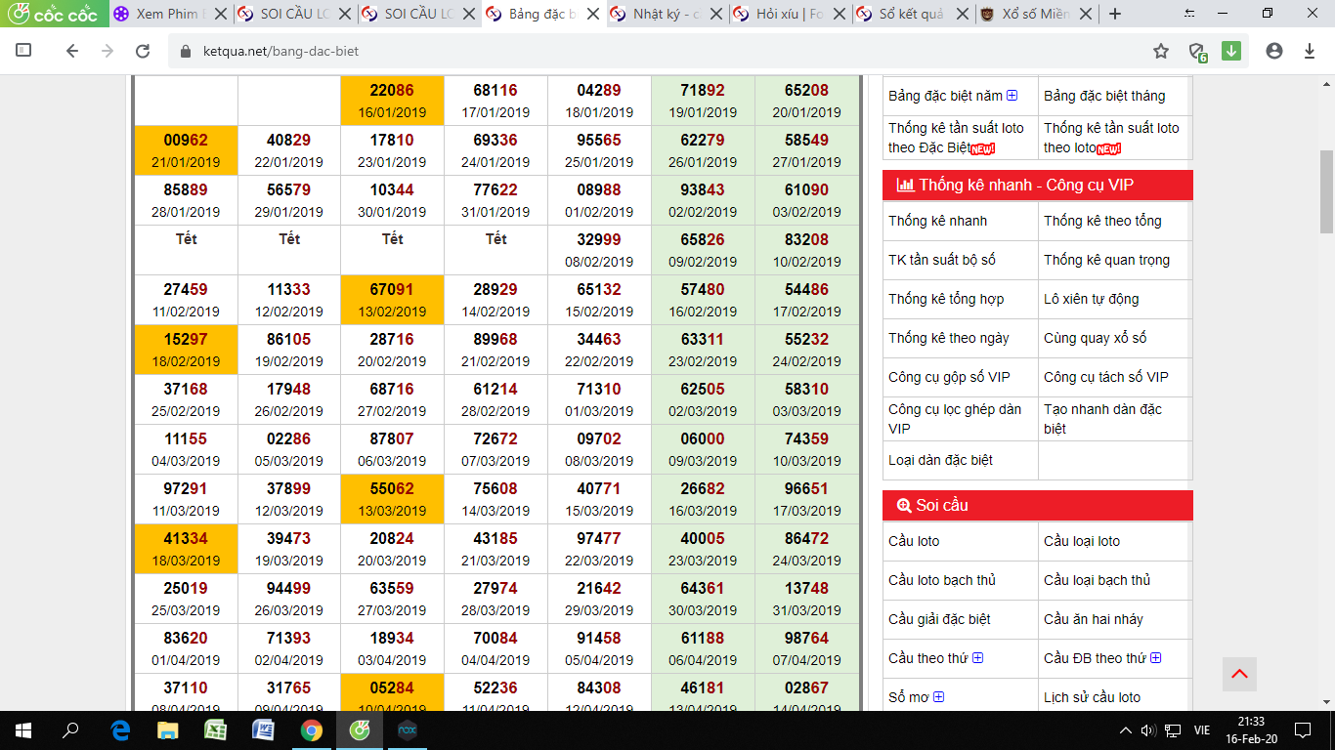Image resolution: width=1335 pixels, height=750 pixels.
Task: Expand the plus next to Sổ mơ
Action: (938, 697)
